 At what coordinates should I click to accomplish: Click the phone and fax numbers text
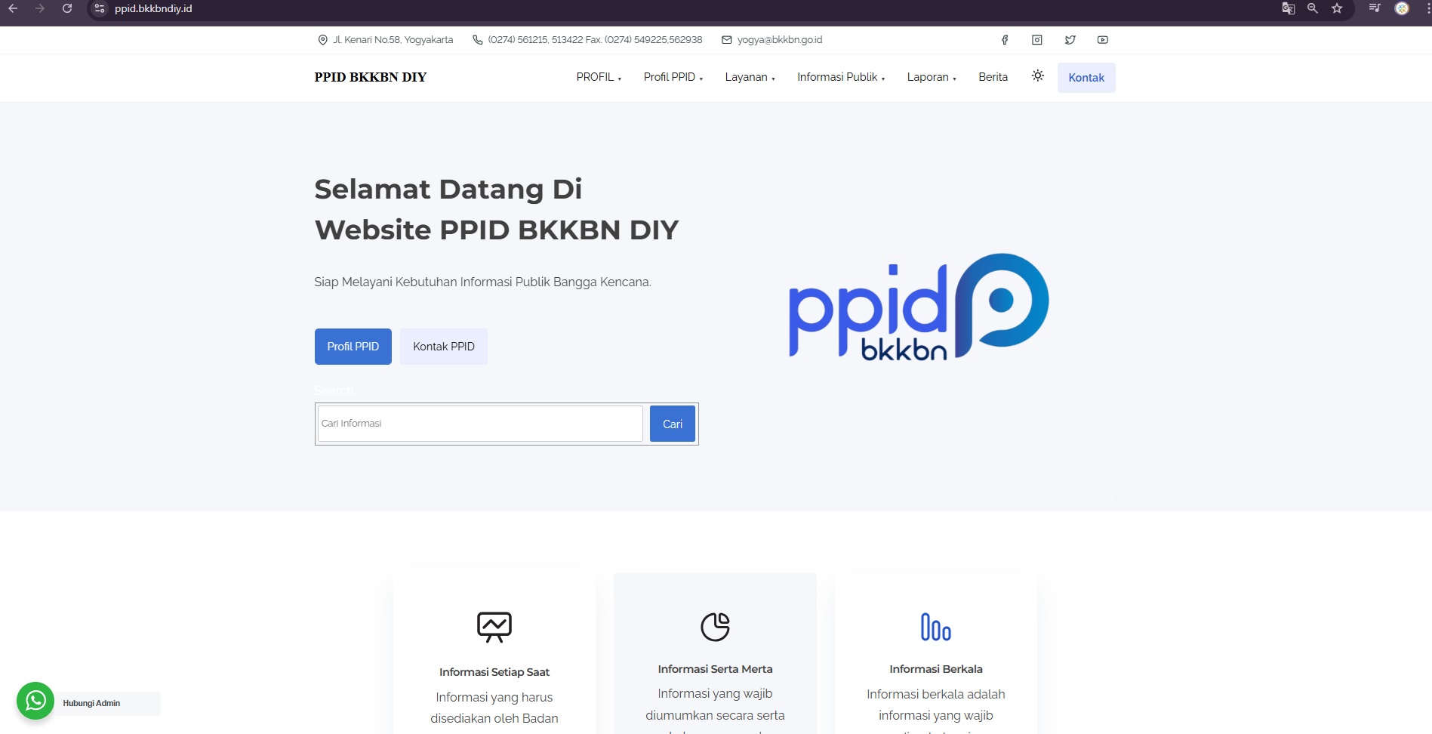[595, 40]
